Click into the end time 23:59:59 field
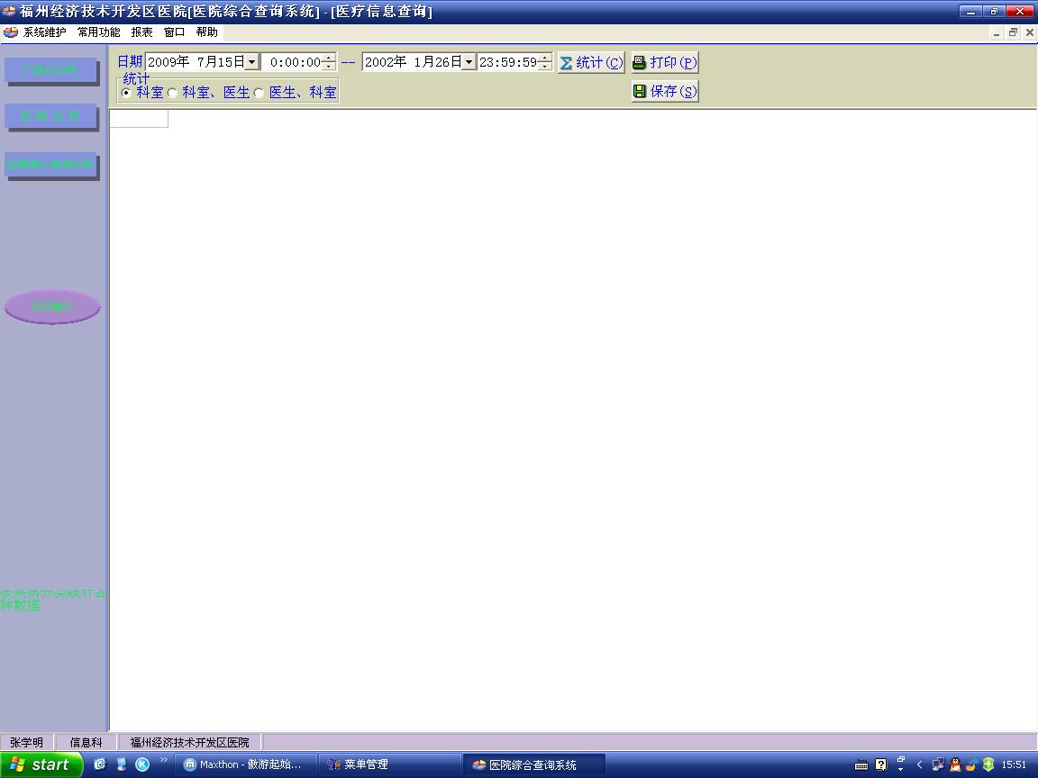 click(x=508, y=62)
